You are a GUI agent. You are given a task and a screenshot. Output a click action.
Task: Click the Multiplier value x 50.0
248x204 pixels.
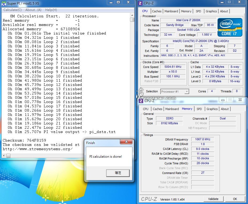[x=173, y=71]
